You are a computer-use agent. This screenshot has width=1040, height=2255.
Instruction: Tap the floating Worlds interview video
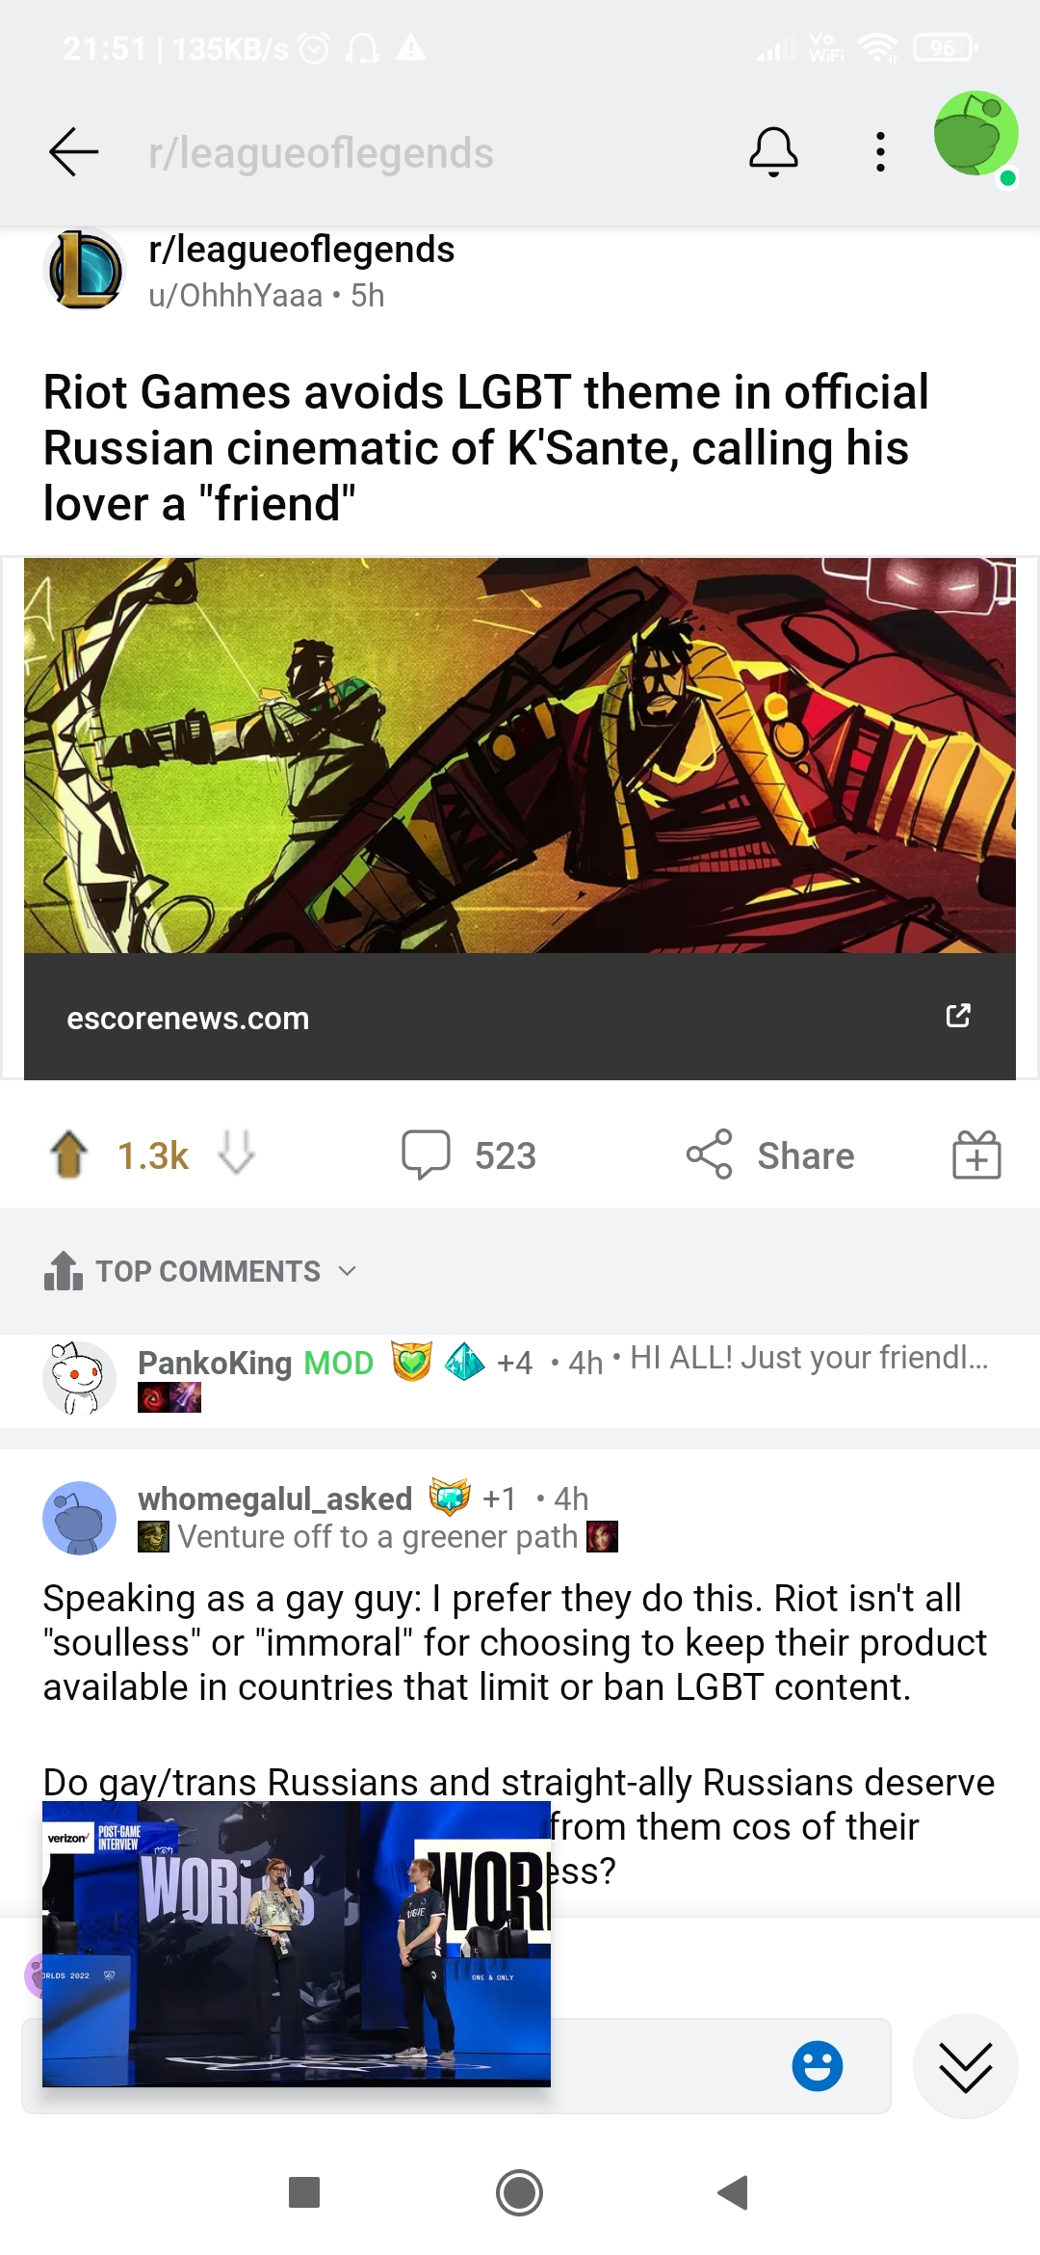click(297, 1943)
